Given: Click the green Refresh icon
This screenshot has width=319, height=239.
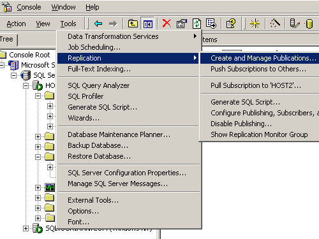Looking at the screenshot, I should tap(197, 24).
